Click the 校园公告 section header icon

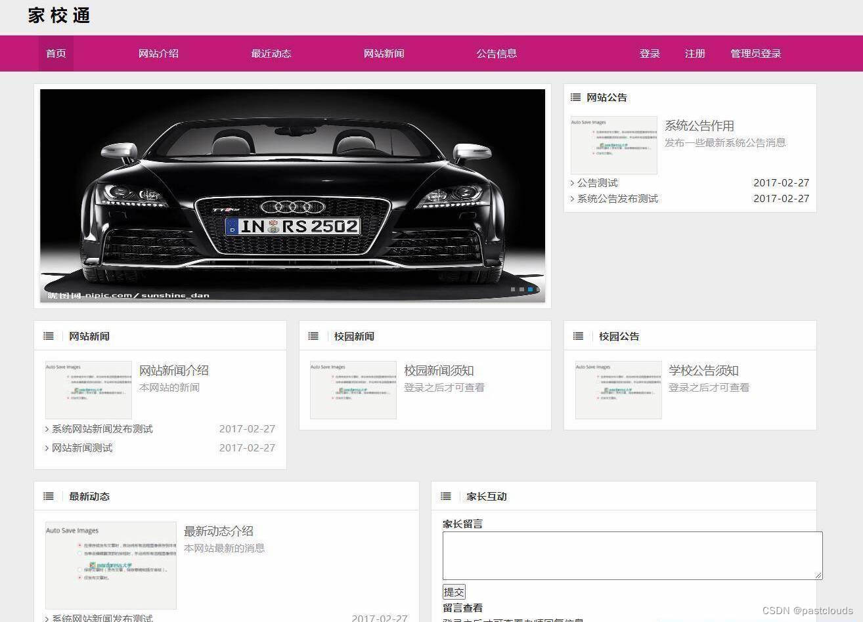578,335
